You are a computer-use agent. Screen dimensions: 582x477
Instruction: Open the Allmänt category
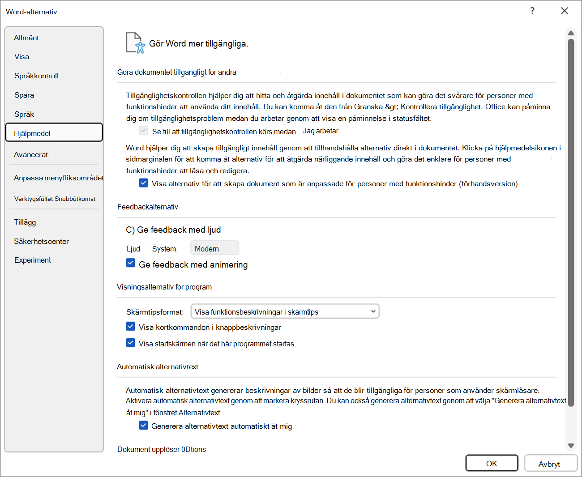pyautogui.click(x=26, y=38)
